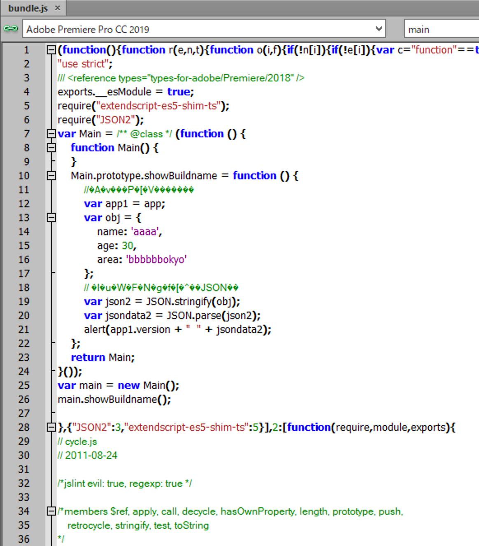Click 'new Main()' on line 25

point(147,386)
